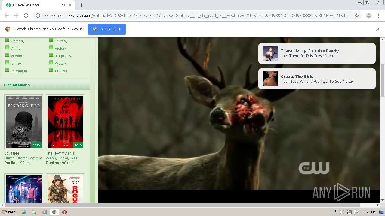The width and height of the screenshot is (385, 216).
Task: Close the New Message tab
Action: 70,5
